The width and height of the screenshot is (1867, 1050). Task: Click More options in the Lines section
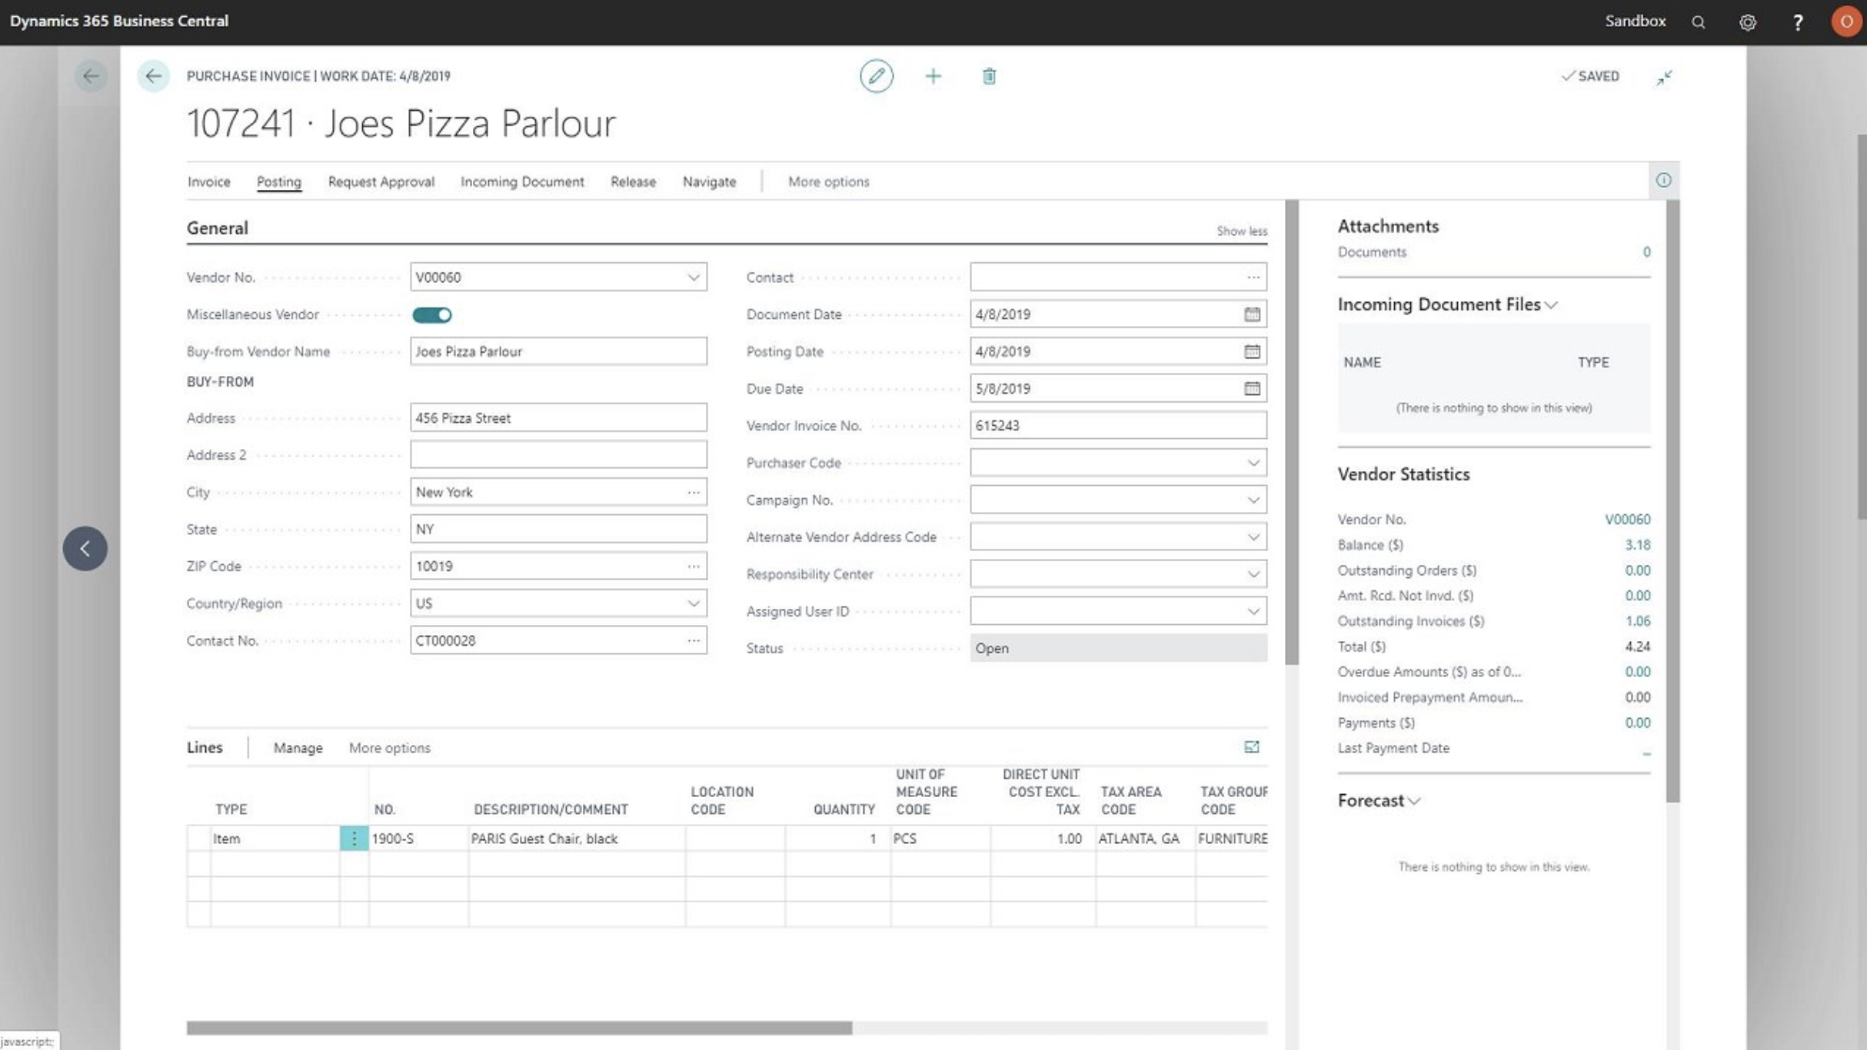click(x=389, y=748)
